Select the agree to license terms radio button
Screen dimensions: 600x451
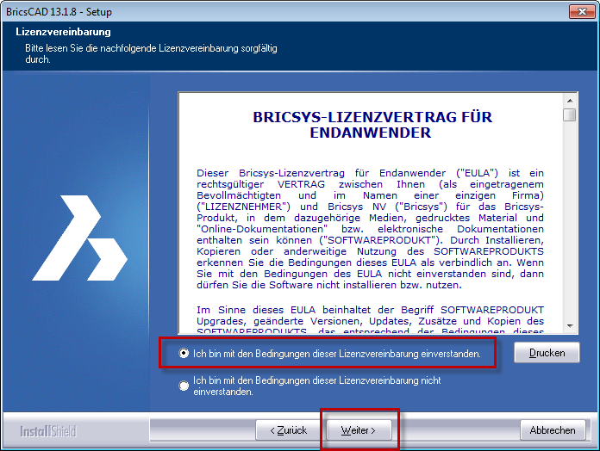[184, 353]
